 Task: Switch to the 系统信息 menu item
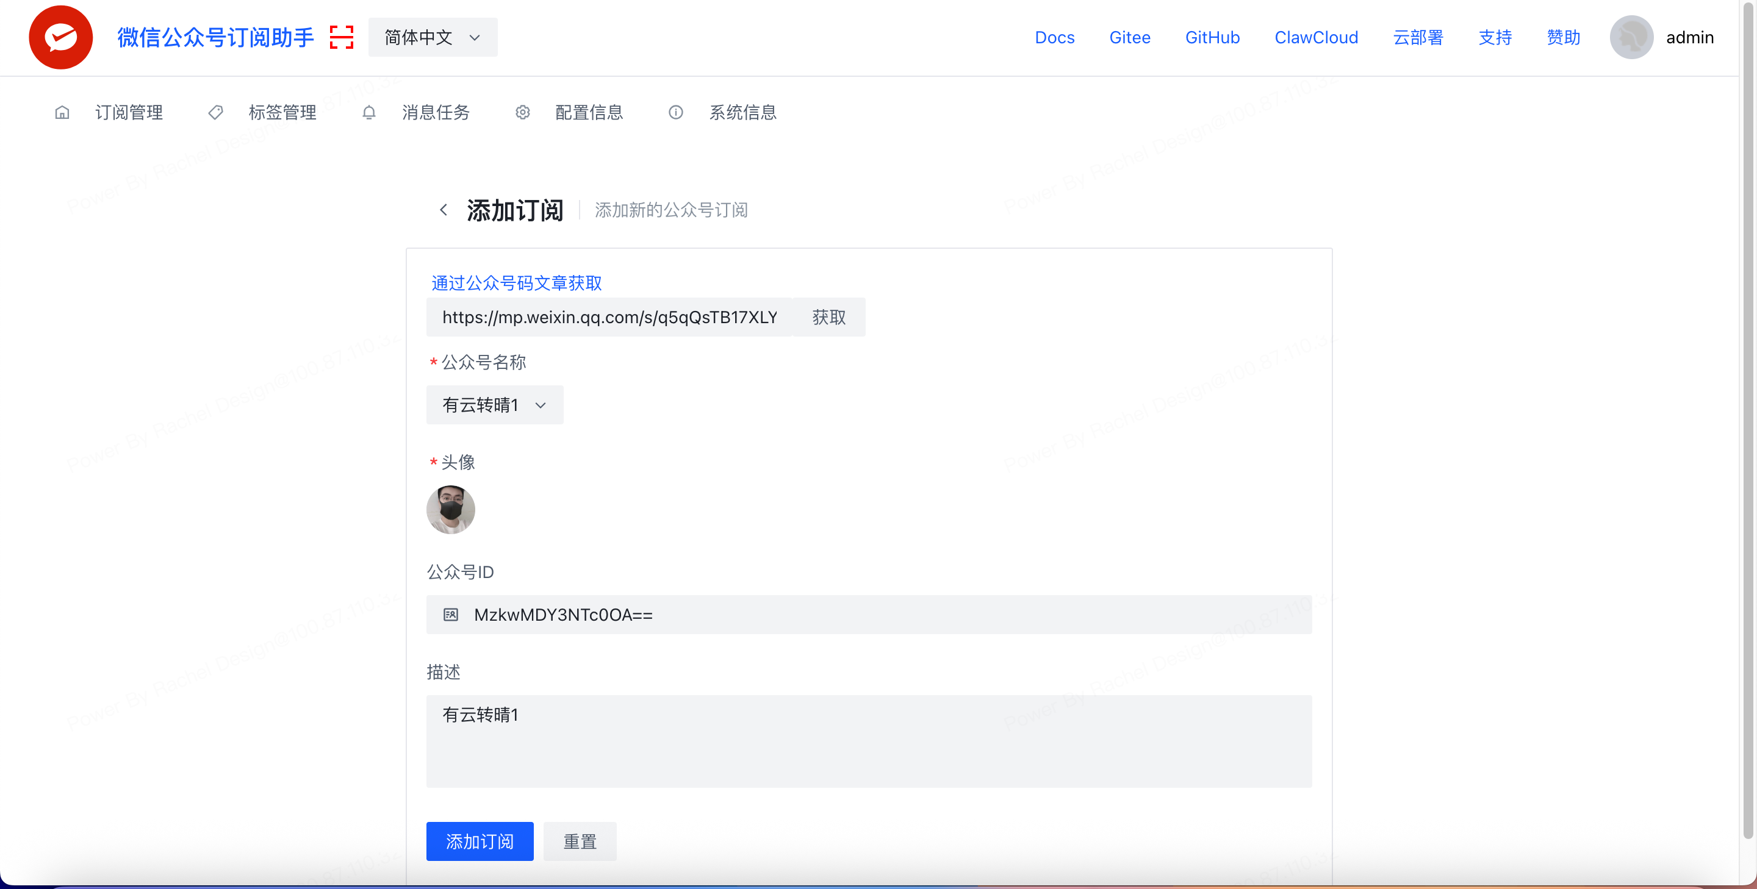tap(742, 112)
